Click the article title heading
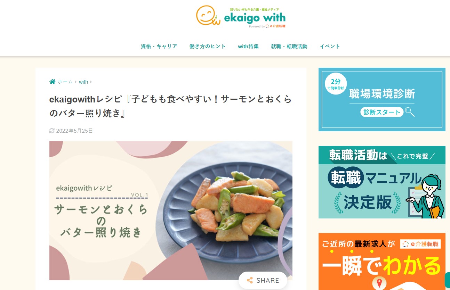 [170, 106]
